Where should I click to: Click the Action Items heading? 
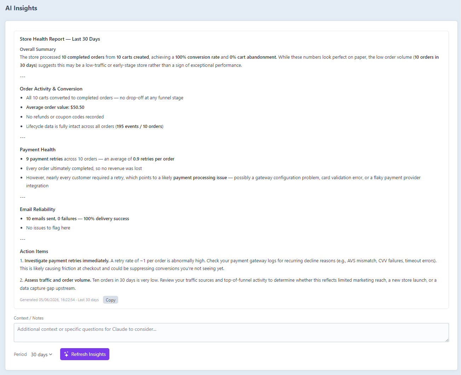[34, 251]
